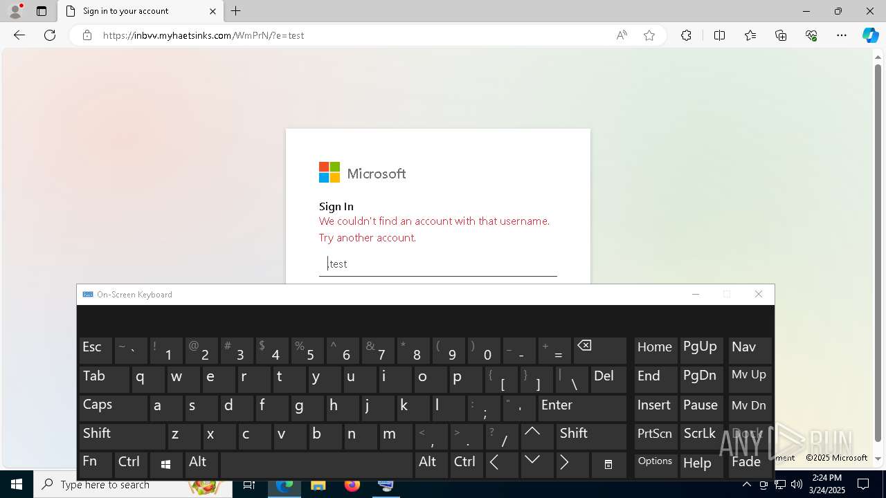Toggle the right Ctrl key
Image resolution: width=886 pixels, height=498 pixels.
465,465
